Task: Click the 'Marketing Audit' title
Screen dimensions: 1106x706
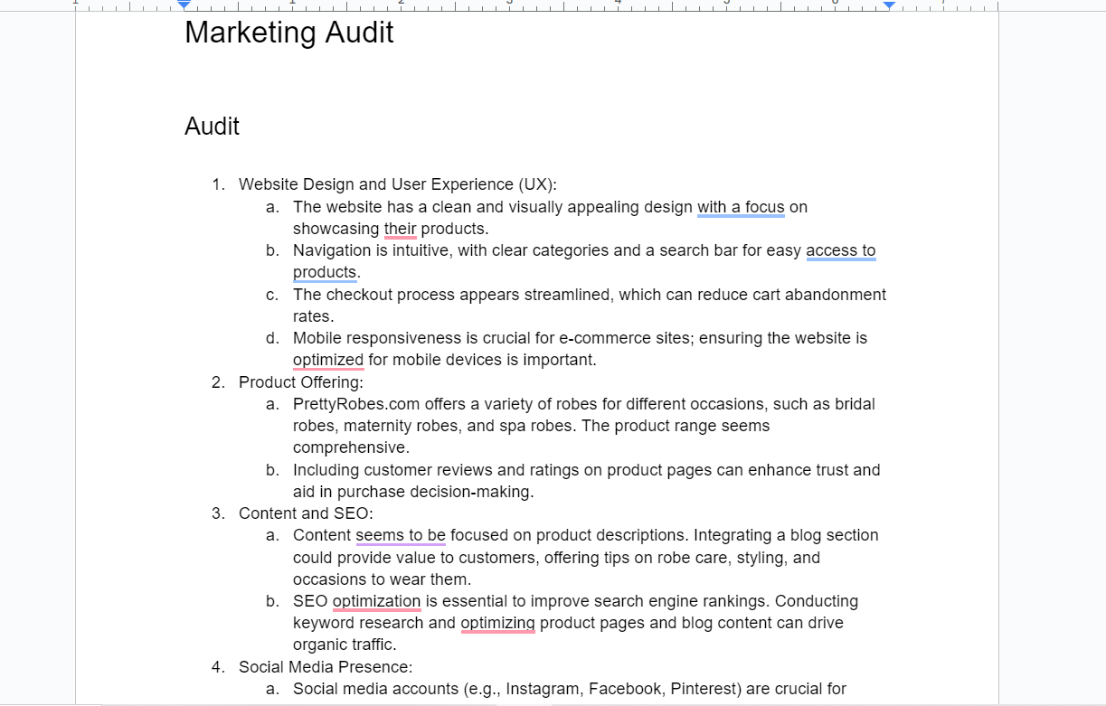Action: click(x=289, y=33)
